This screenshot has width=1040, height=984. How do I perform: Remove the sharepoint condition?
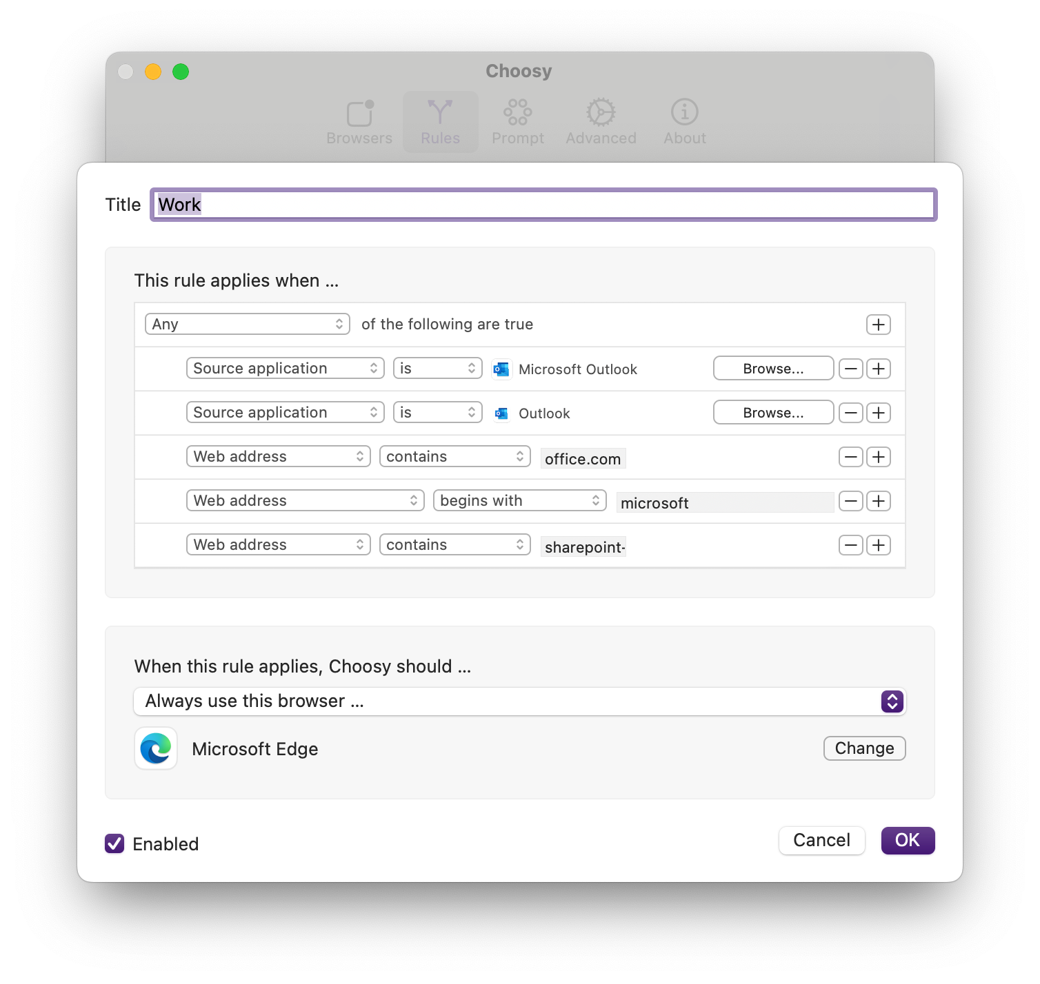(x=851, y=545)
